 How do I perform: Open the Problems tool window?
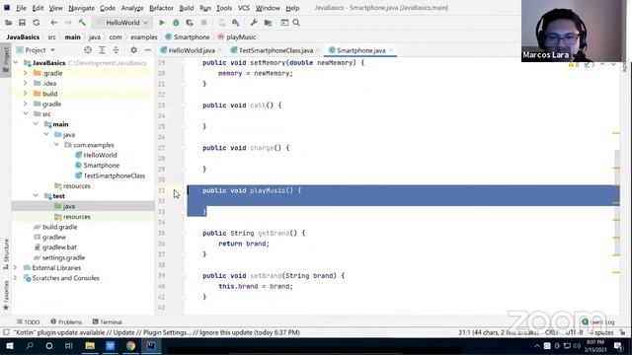coord(66,322)
